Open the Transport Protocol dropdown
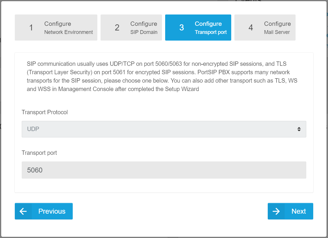Screen dimensions: 328x238 164,129
